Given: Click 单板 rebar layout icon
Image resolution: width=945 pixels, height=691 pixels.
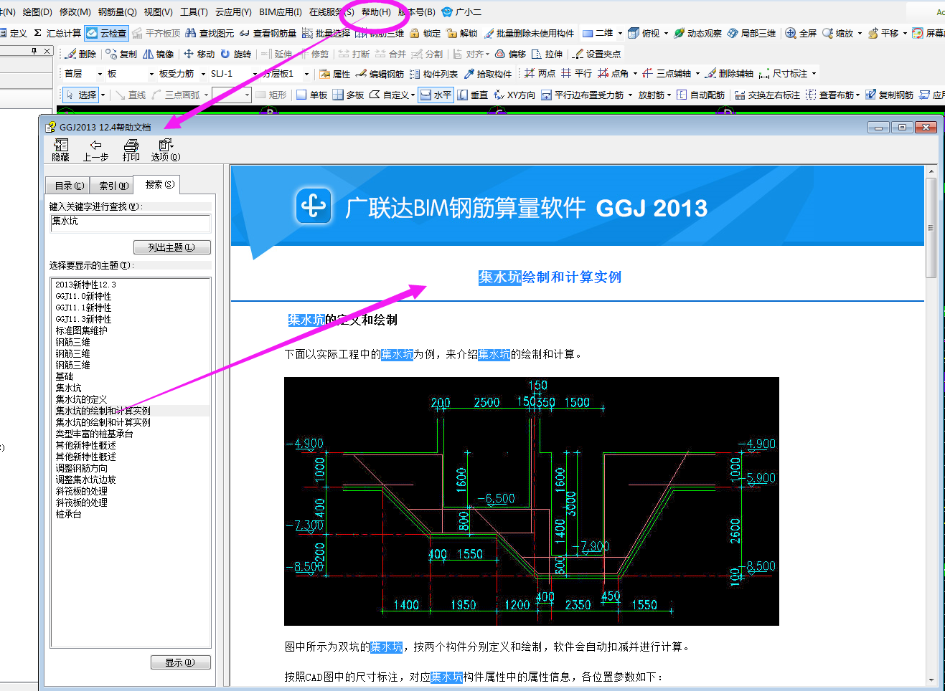Looking at the screenshot, I should (x=301, y=95).
